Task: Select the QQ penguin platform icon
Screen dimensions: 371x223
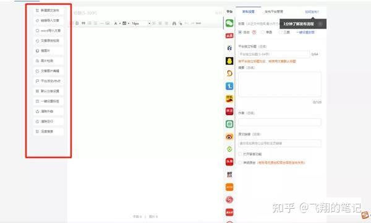Action: [229, 61]
